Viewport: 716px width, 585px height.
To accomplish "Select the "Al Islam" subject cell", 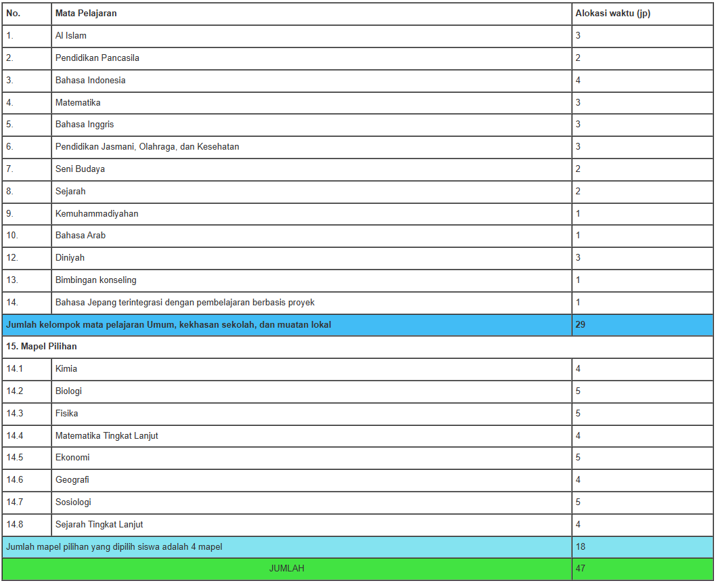I will pyautogui.click(x=71, y=36).
